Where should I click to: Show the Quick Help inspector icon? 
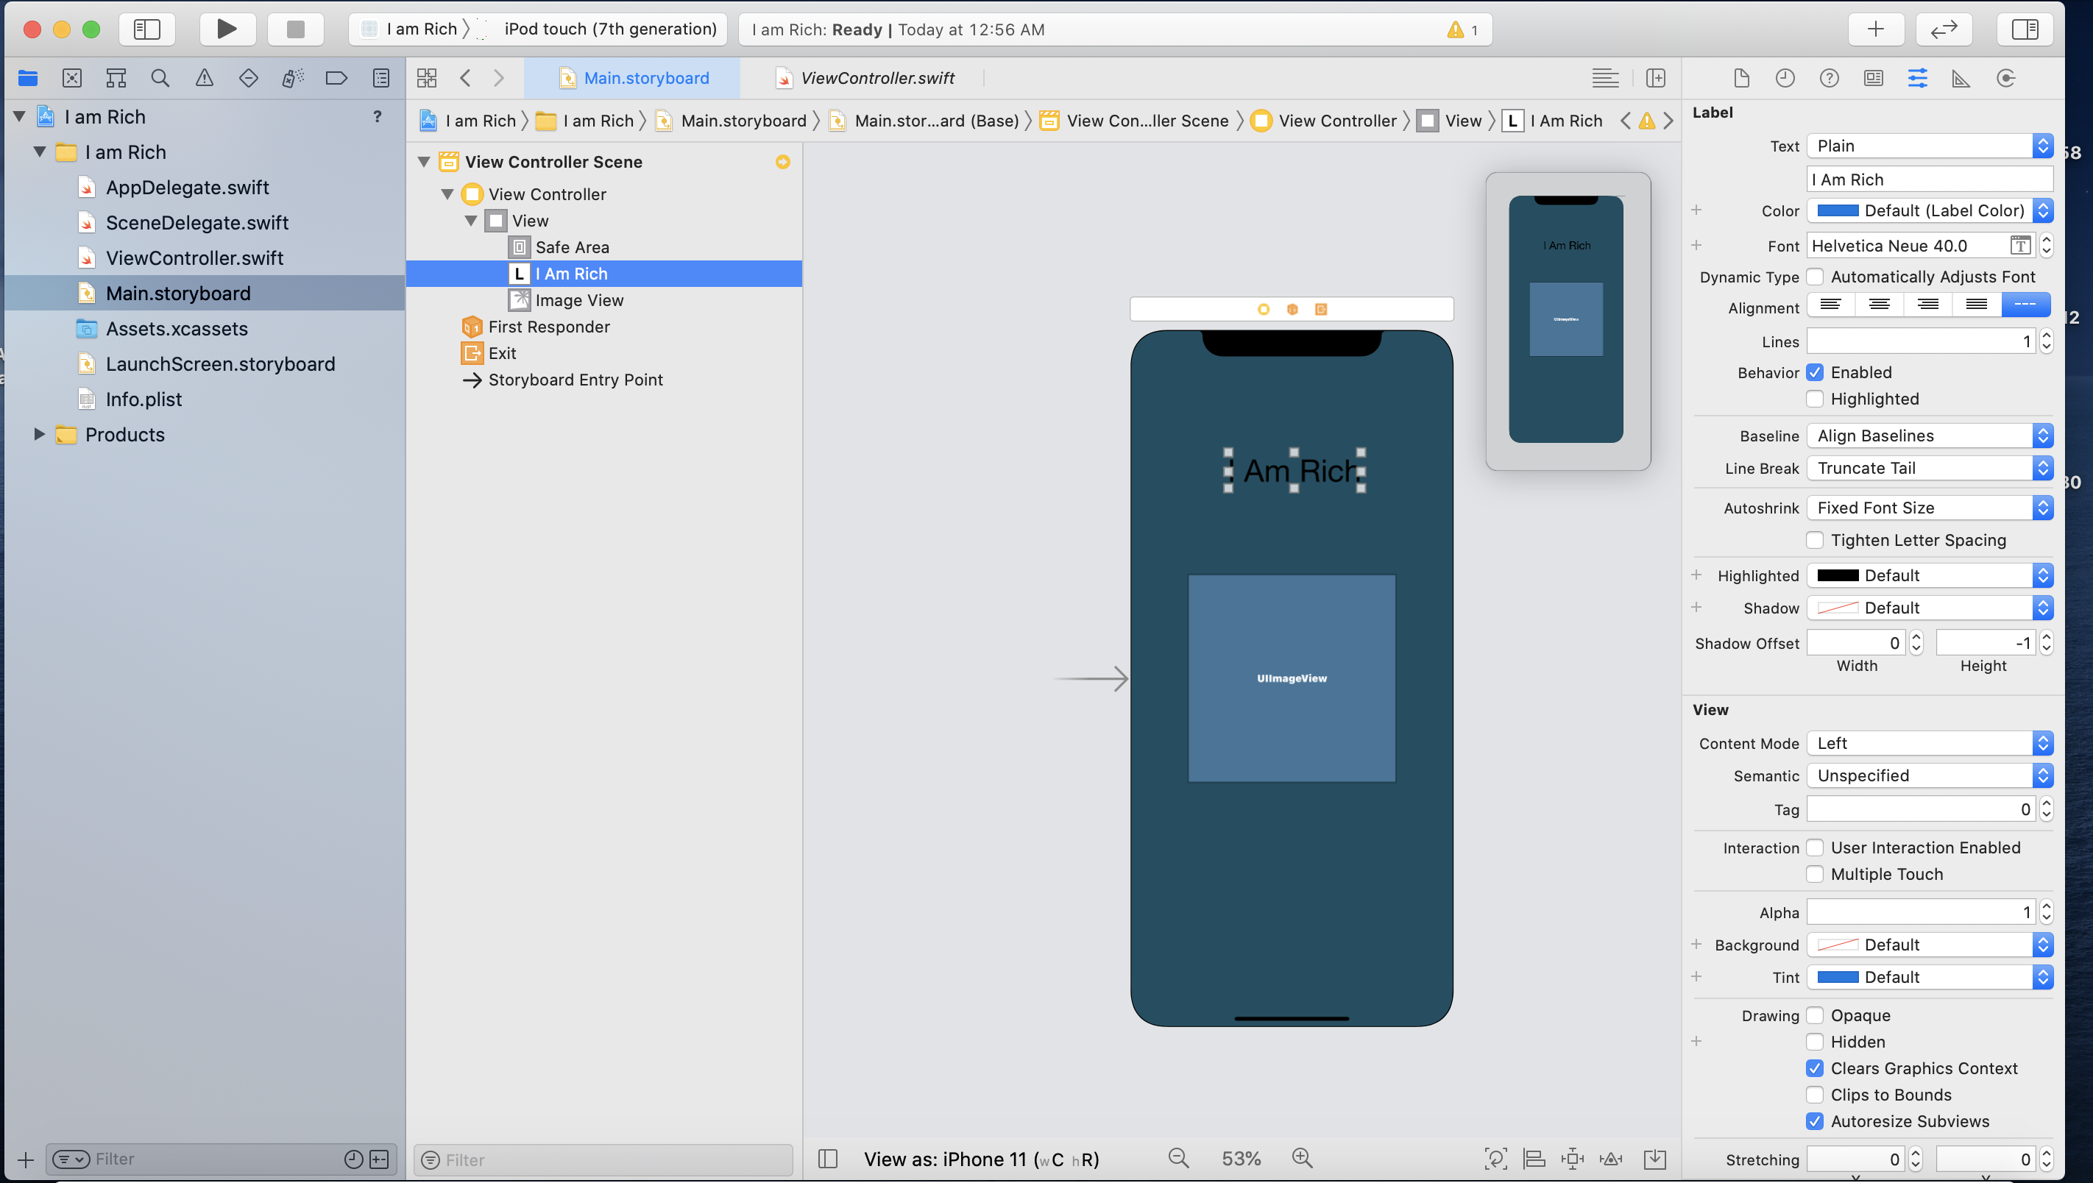pyautogui.click(x=1829, y=78)
